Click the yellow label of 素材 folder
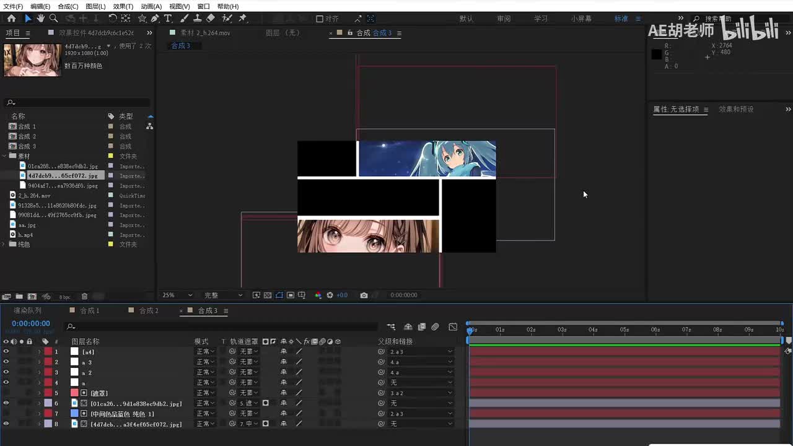Viewport: 793px width, 446px height. tap(111, 156)
